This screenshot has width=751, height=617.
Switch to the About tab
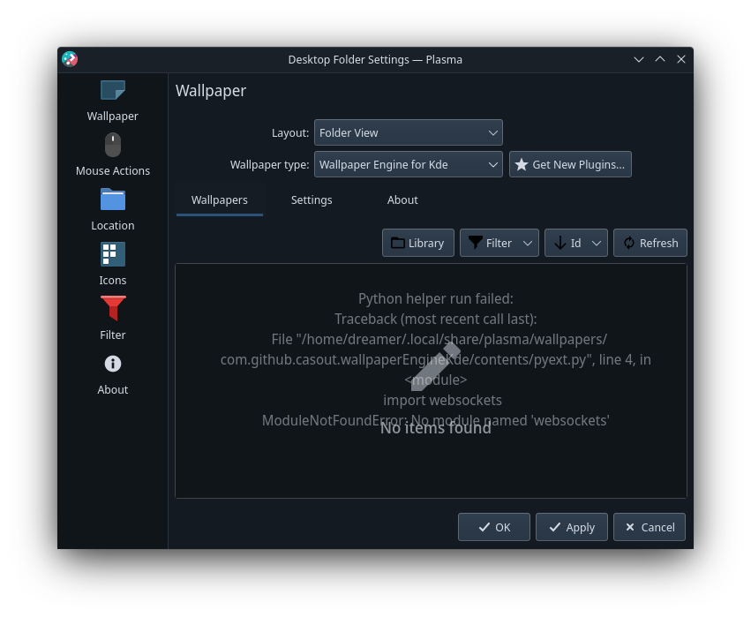pyautogui.click(x=402, y=199)
